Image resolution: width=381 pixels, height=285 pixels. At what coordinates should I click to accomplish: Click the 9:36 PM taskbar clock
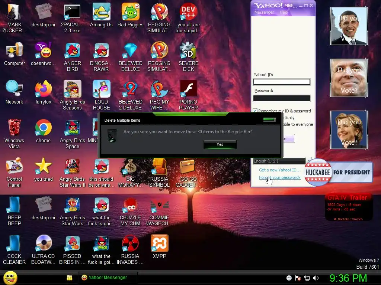(x=348, y=278)
